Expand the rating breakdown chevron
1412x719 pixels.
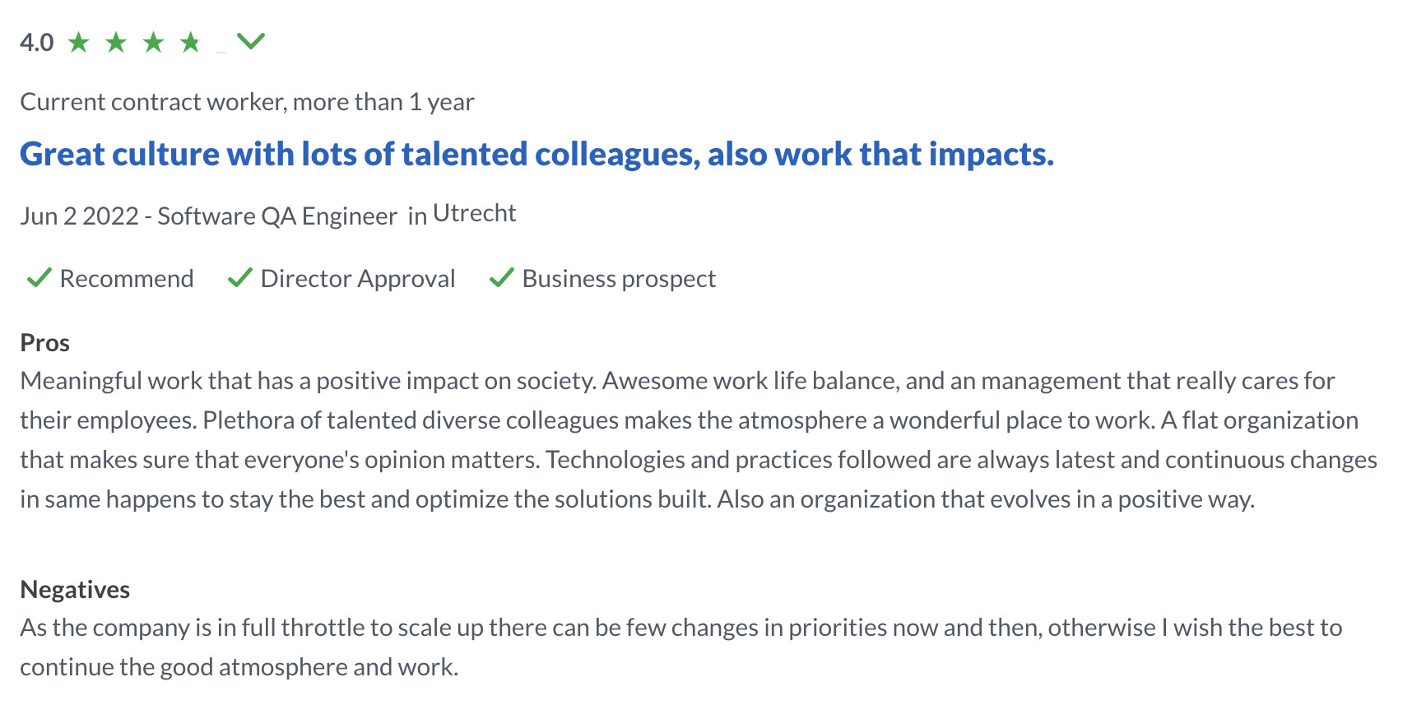[251, 40]
